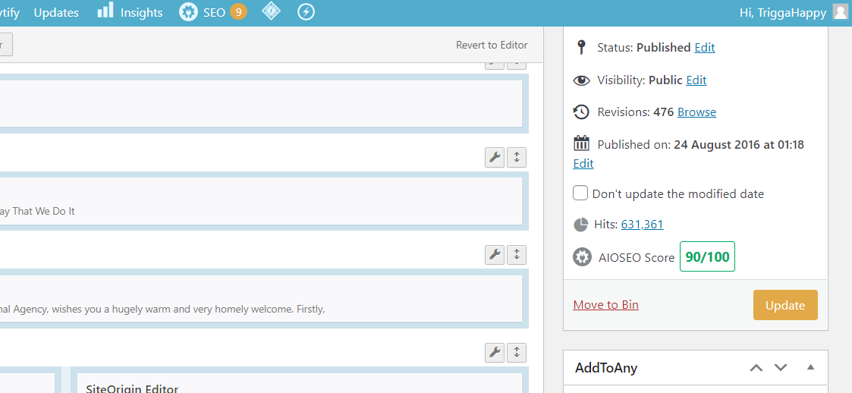Viewport: 852px width, 393px height.
Task: Open the Insights menu
Action: [x=130, y=12]
